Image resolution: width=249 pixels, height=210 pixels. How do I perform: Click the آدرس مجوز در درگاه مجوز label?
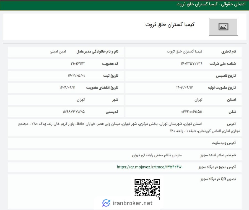click(x=217, y=167)
